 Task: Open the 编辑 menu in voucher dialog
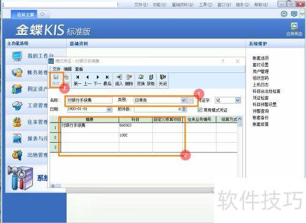pos(67,69)
